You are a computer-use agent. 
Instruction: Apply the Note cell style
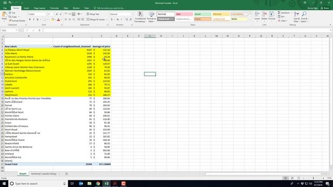[239, 19]
